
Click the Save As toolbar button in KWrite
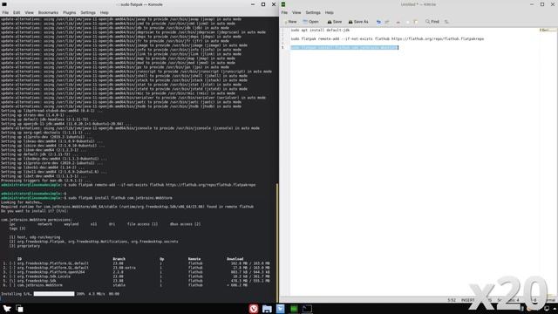coord(358,22)
